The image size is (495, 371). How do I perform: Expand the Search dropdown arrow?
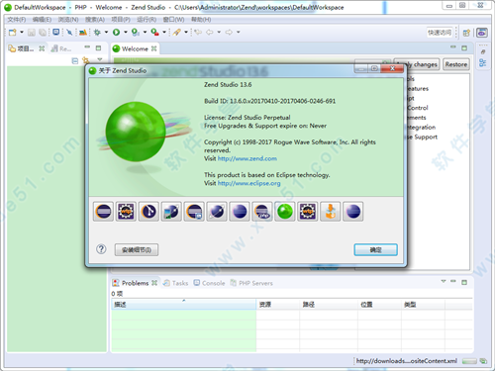(186, 32)
